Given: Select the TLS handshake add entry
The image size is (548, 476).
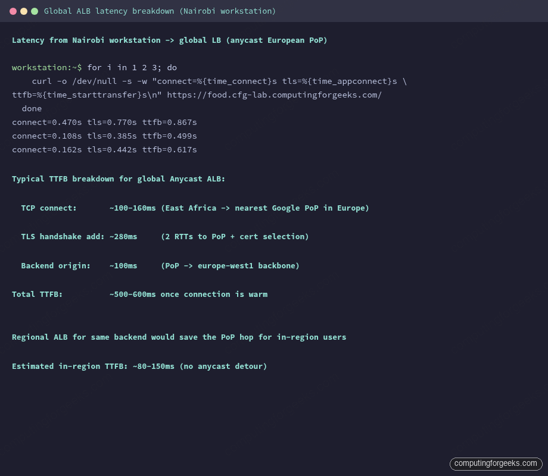Looking at the screenshot, I should [164, 236].
